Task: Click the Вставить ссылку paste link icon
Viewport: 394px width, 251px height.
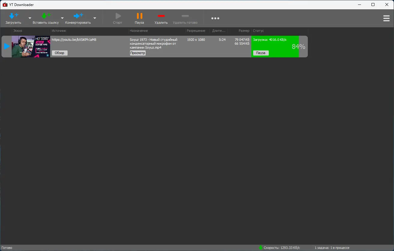Action: click(46, 16)
